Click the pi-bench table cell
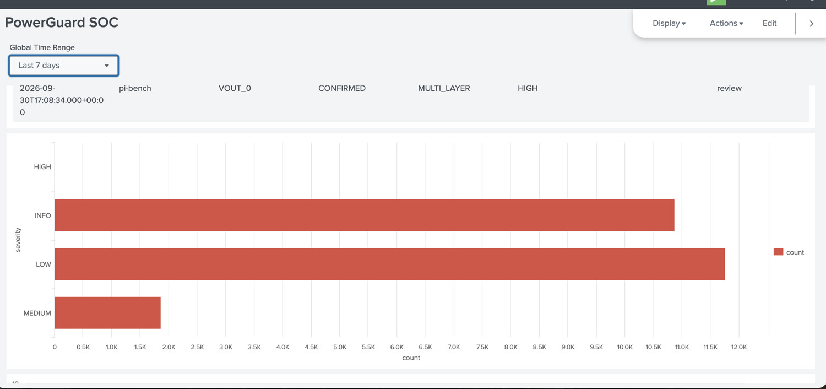 (135, 88)
